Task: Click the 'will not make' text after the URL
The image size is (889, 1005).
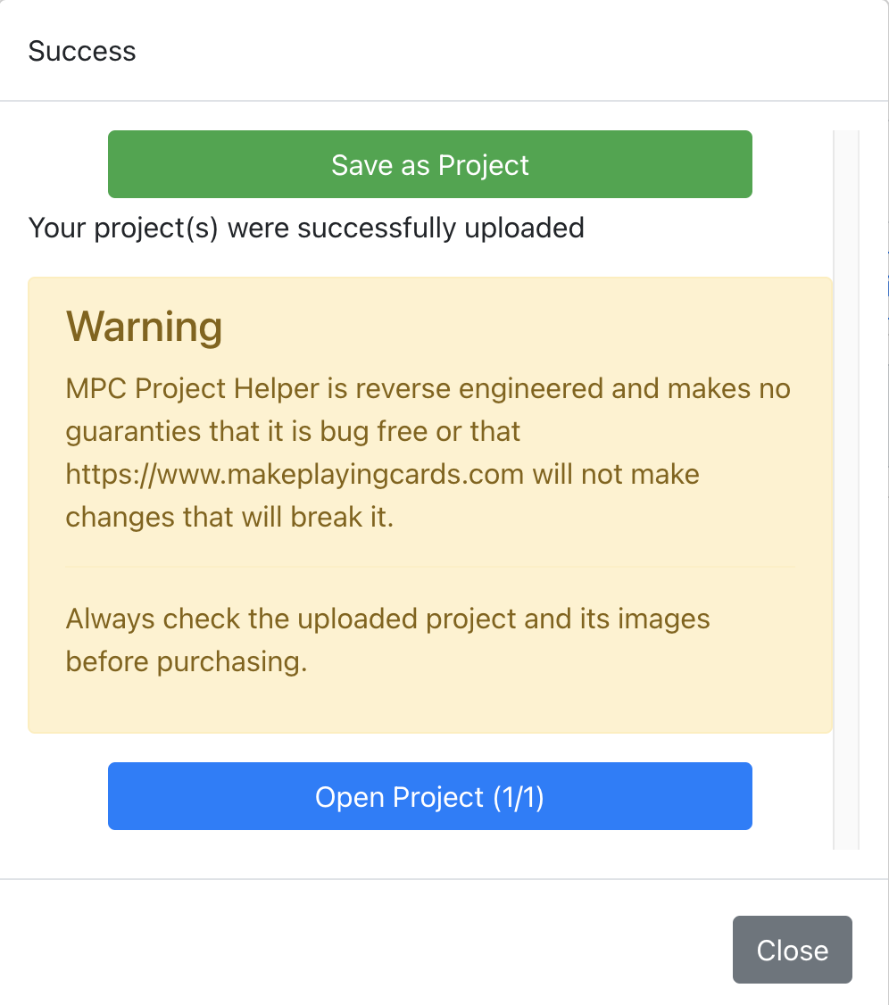Action: (616, 474)
